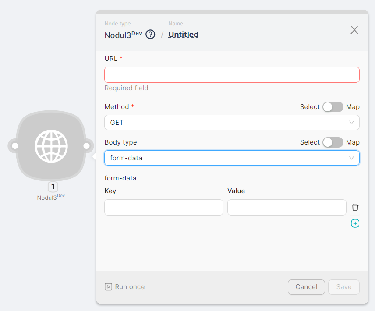Open the Method dropdown showing GET
The width and height of the screenshot is (375, 311).
[x=232, y=123]
